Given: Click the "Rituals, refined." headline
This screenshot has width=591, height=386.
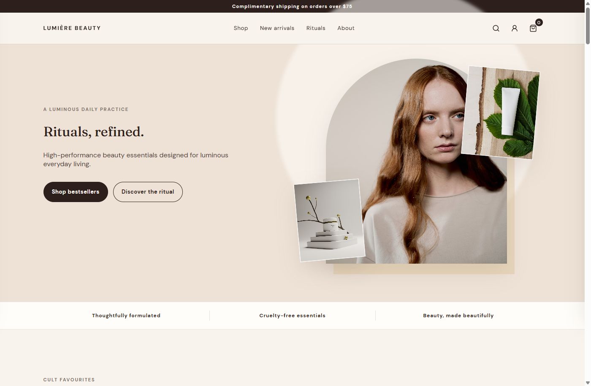Looking at the screenshot, I should [94, 132].
